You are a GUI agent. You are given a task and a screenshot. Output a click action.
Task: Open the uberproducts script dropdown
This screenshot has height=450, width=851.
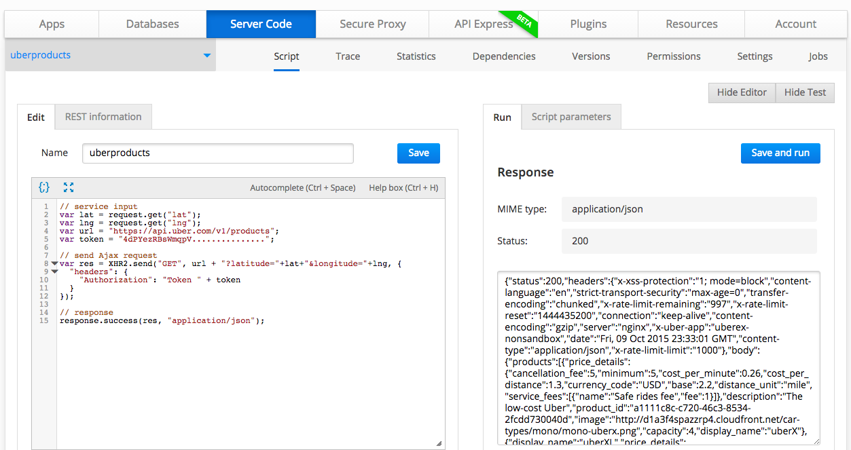point(206,56)
